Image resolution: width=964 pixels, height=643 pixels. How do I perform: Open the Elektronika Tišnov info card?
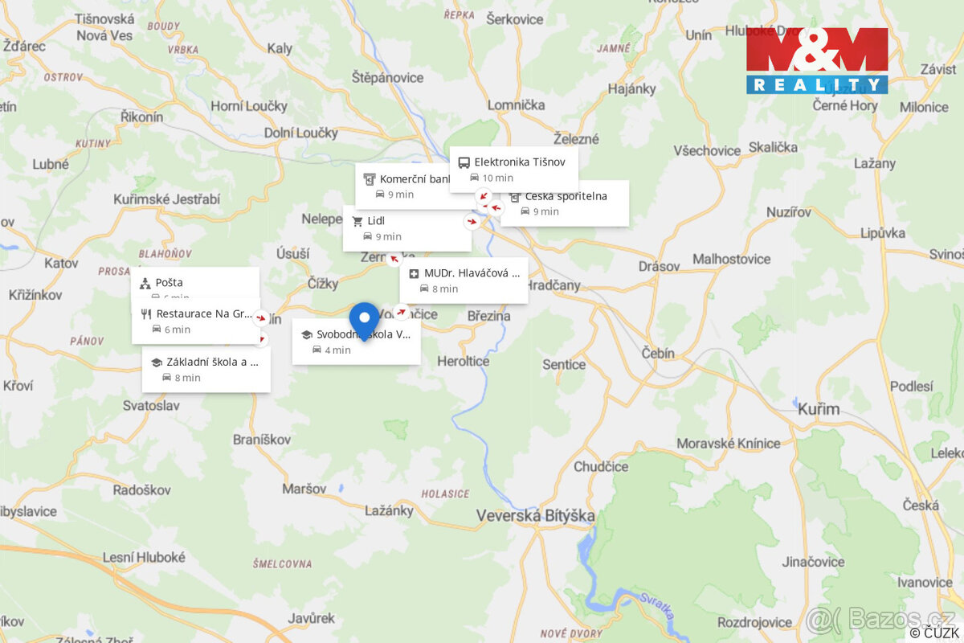click(514, 168)
